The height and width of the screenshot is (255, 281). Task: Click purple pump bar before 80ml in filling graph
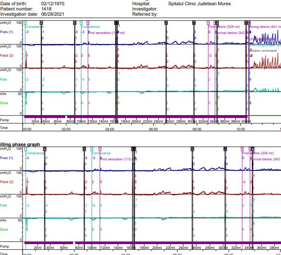(49, 243)
